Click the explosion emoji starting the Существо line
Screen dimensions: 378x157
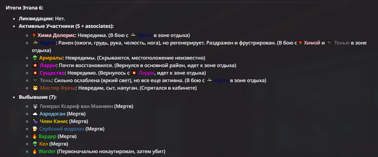tap(35, 73)
